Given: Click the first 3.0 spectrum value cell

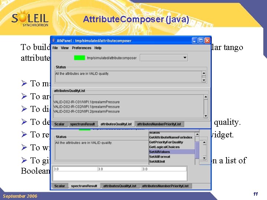Looking at the screenshot, I should click(x=75, y=169).
